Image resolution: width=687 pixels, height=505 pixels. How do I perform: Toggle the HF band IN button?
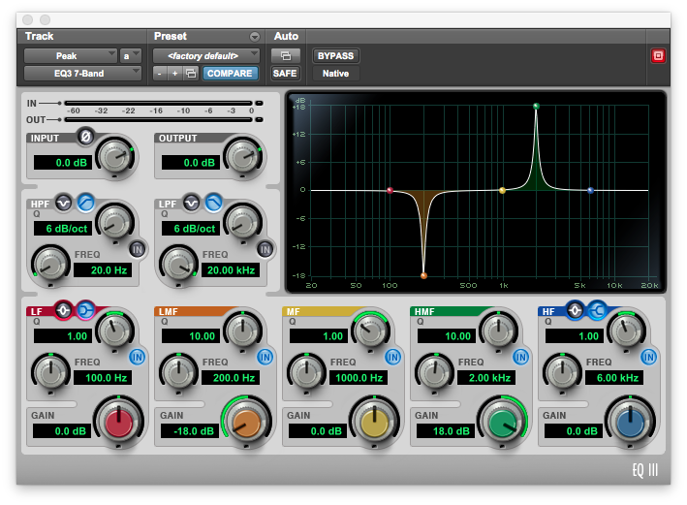[648, 357]
